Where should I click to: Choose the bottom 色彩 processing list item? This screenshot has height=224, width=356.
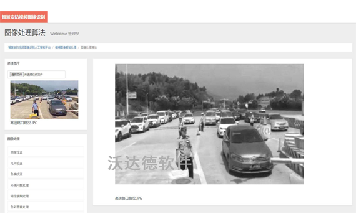pyautogui.click(x=46, y=207)
